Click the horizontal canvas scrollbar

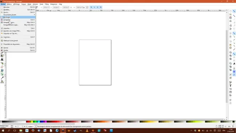116,119
